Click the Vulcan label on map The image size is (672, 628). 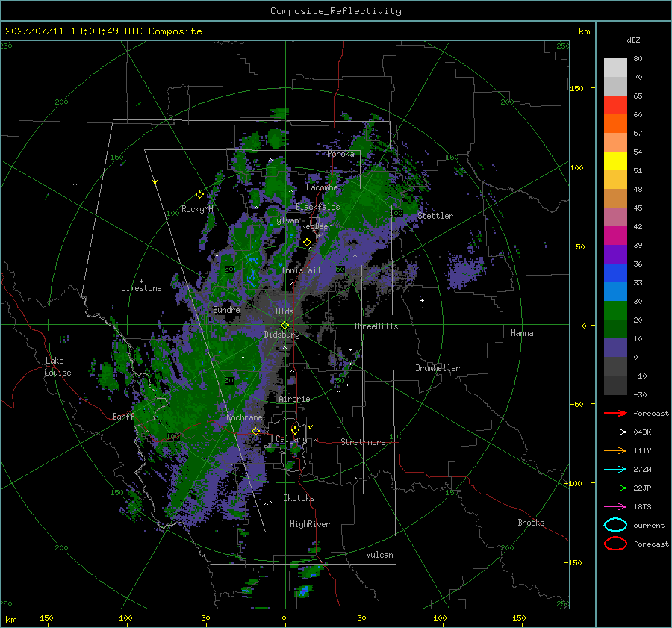[x=379, y=555]
